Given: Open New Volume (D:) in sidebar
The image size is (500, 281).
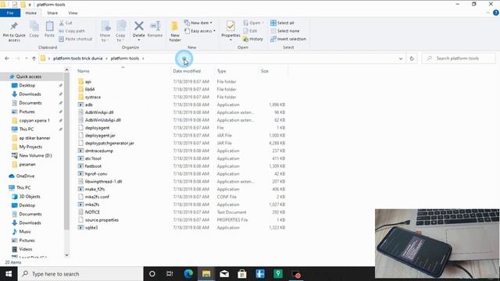Looking at the screenshot, I should pos(35,155).
